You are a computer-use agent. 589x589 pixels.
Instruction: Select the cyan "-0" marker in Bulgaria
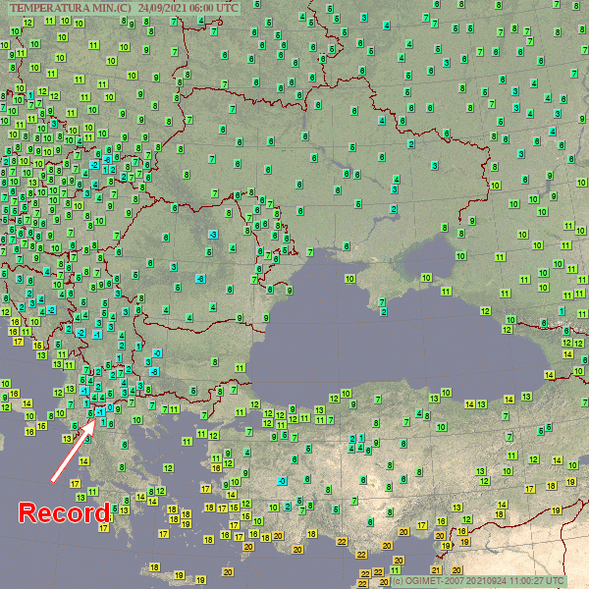[157, 352]
